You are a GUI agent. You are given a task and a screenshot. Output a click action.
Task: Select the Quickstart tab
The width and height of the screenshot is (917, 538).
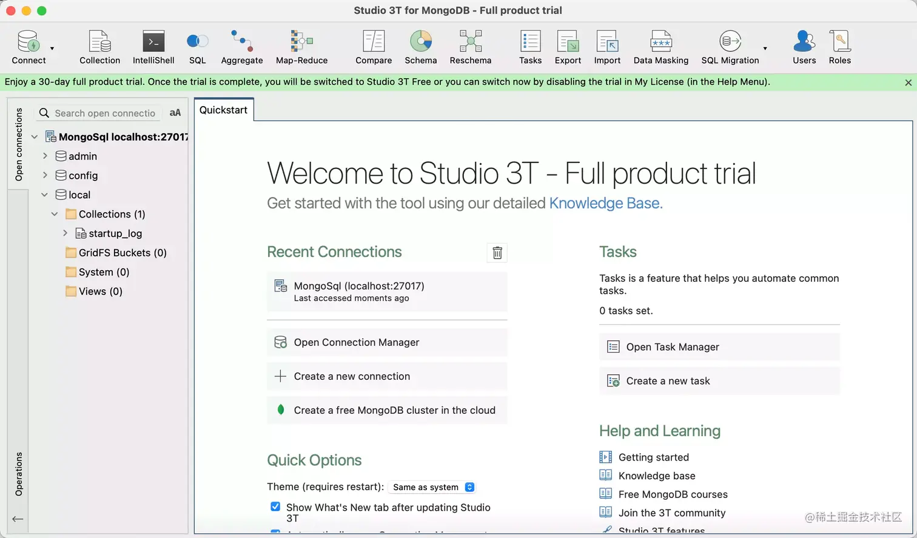pyautogui.click(x=223, y=110)
